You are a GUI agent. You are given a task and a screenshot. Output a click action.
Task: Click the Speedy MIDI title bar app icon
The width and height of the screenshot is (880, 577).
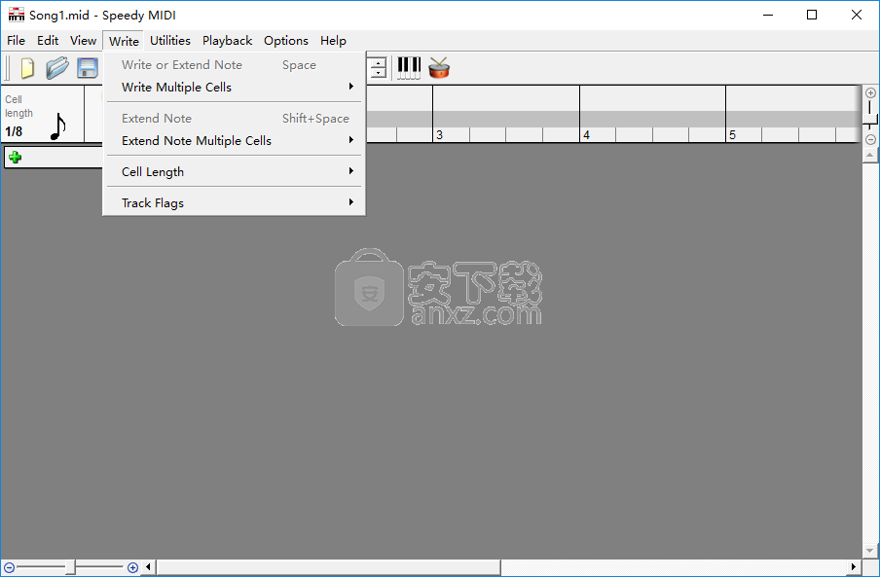tap(17, 15)
